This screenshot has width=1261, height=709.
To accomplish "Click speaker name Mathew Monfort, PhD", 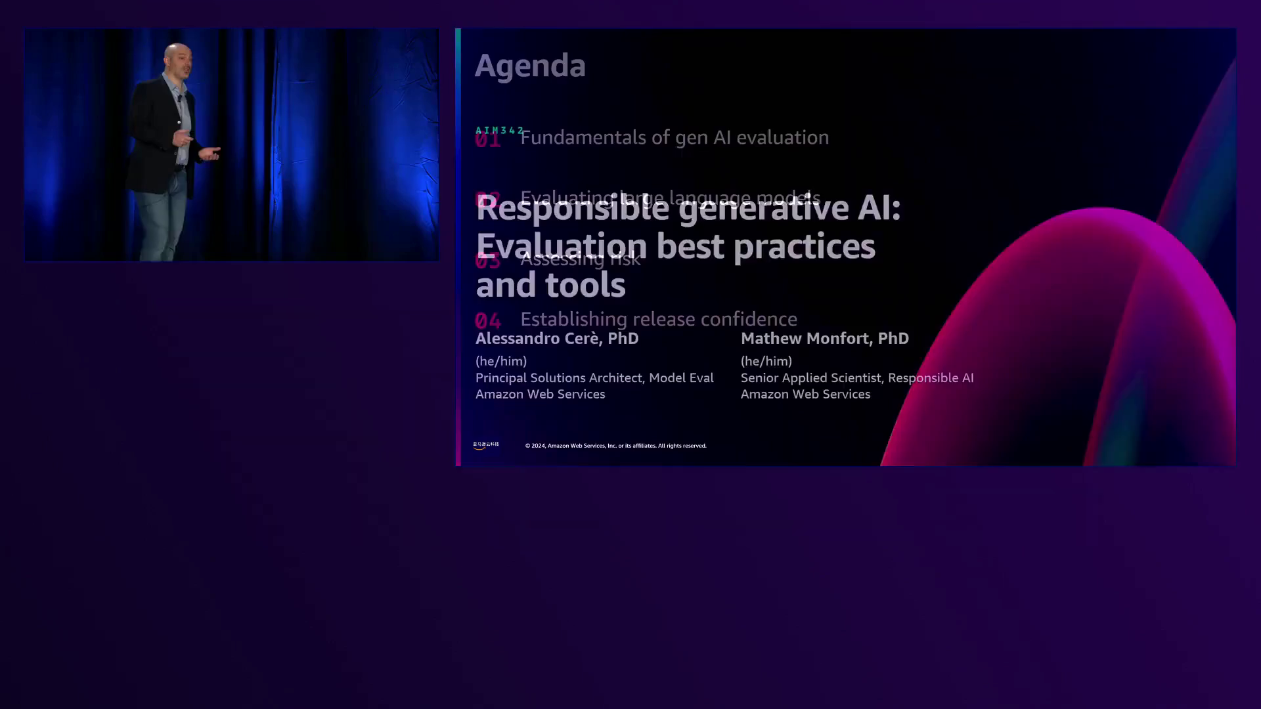I will point(824,338).
